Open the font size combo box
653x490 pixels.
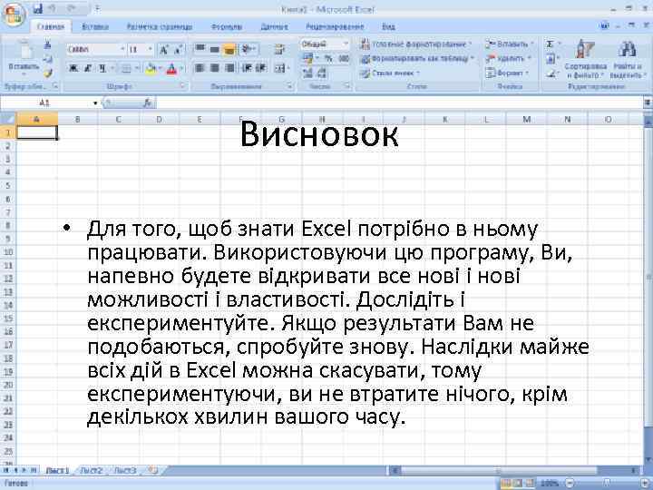(x=141, y=50)
